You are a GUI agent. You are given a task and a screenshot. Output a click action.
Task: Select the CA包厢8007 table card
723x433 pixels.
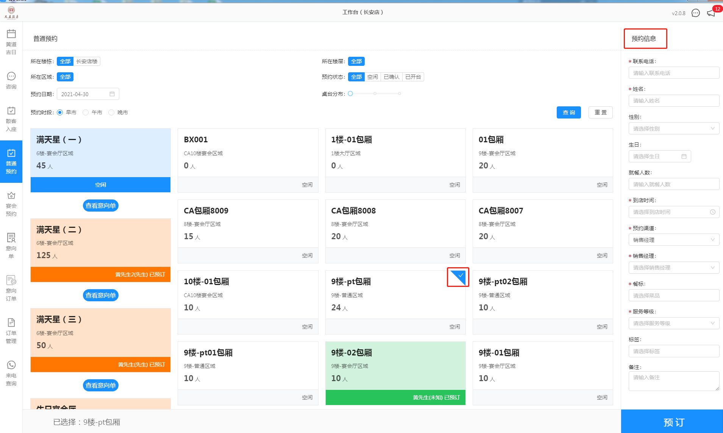coord(543,231)
